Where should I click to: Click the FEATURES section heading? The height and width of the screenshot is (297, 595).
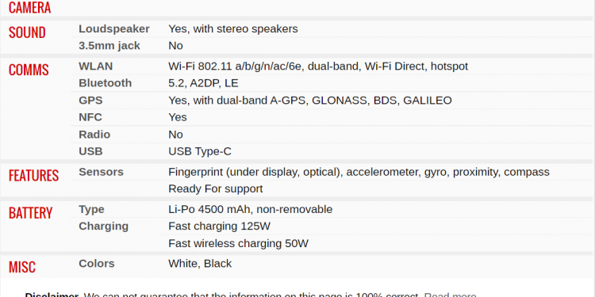click(x=33, y=175)
